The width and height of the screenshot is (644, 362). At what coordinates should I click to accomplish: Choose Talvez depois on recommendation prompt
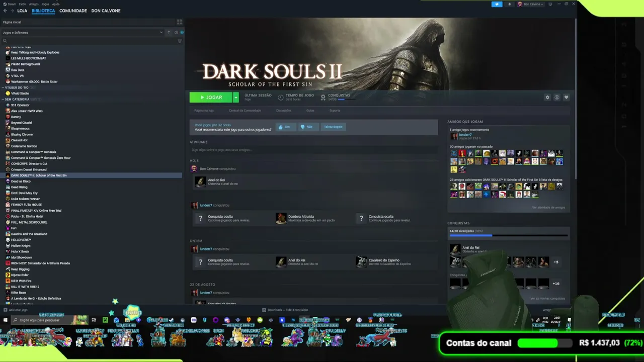[333, 127]
